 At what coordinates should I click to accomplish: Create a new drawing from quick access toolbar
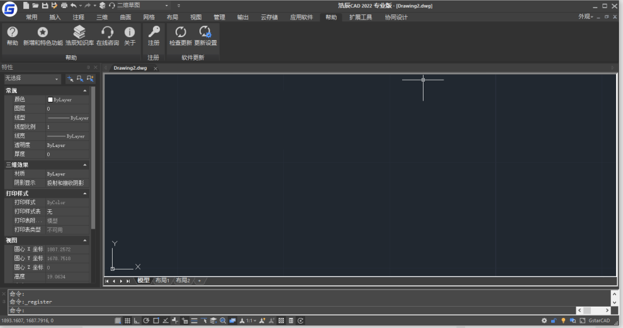pos(26,6)
